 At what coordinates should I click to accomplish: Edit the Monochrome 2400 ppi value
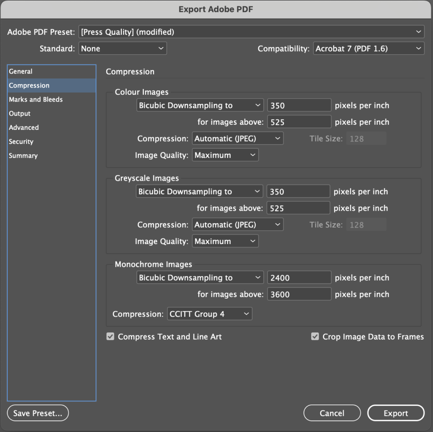click(x=299, y=278)
